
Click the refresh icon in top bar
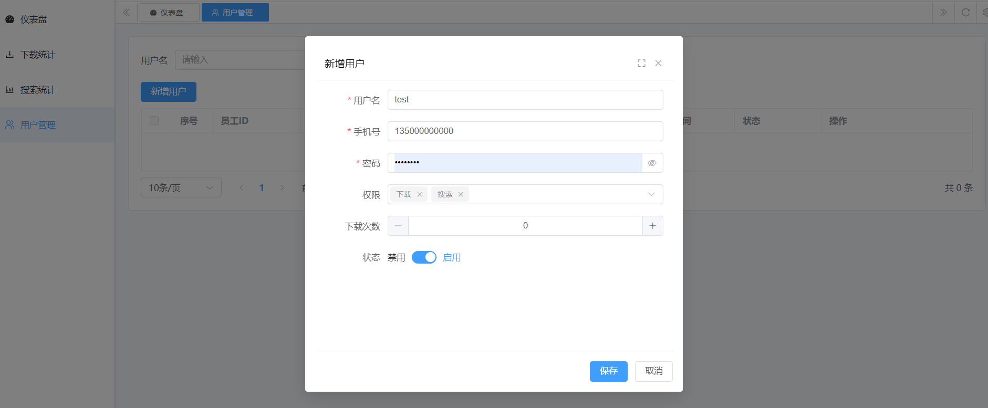tap(965, 12)
